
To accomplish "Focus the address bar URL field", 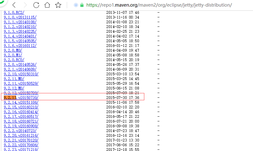I will [159, 5].
